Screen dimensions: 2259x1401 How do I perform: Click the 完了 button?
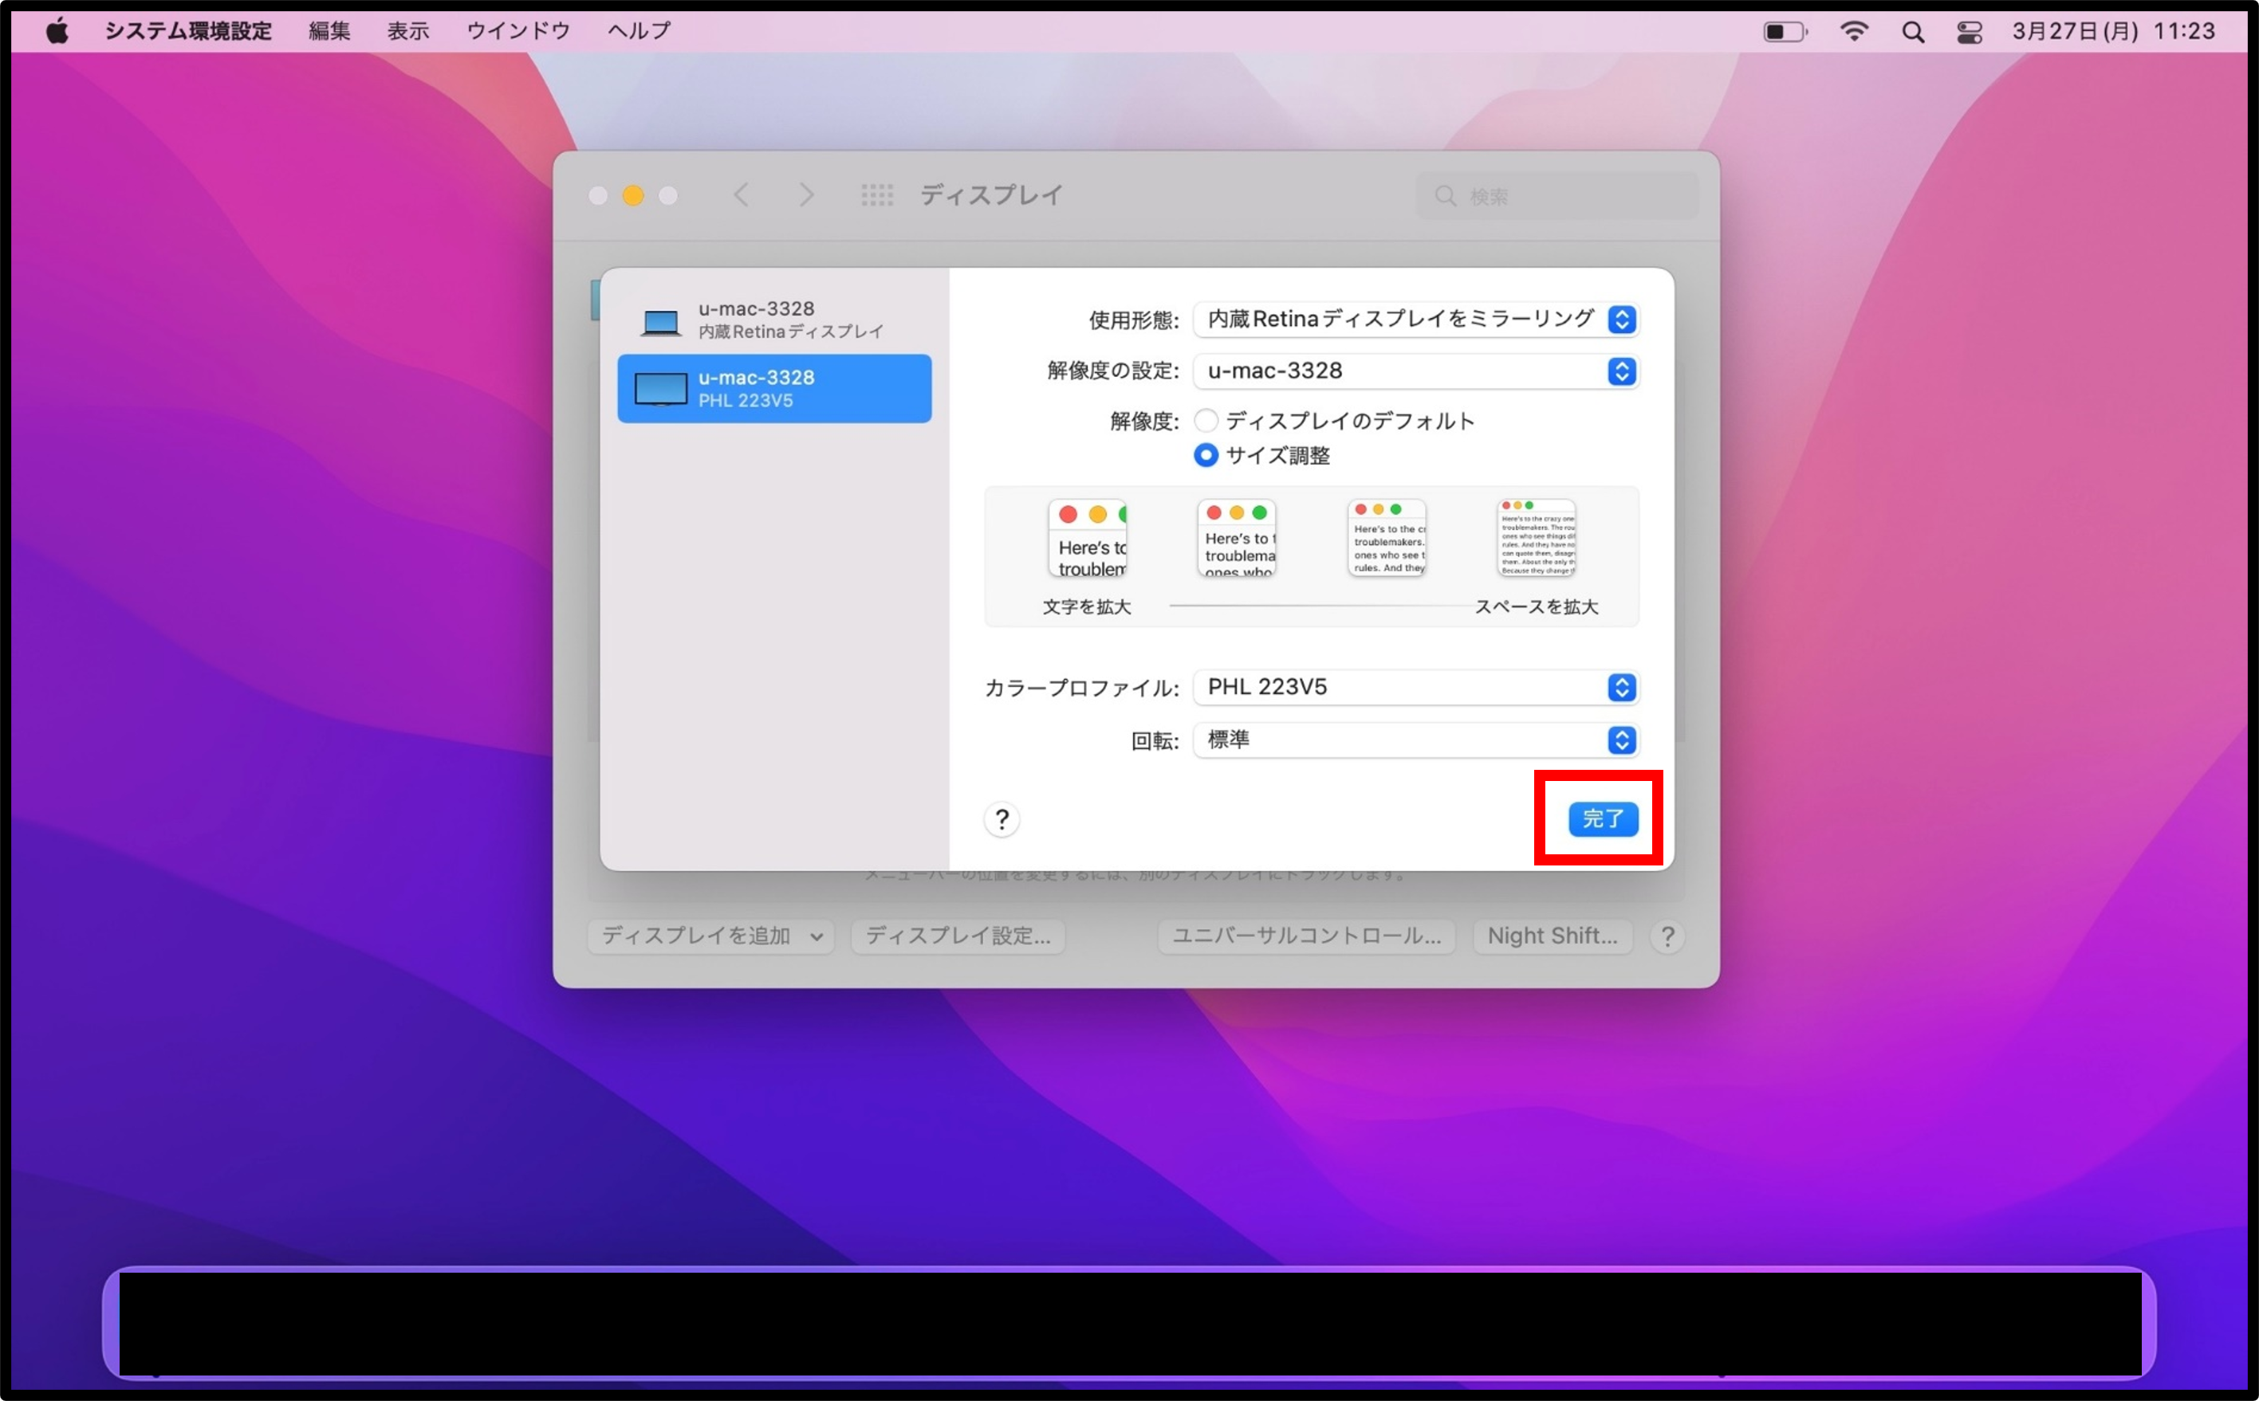[1603, 819]
